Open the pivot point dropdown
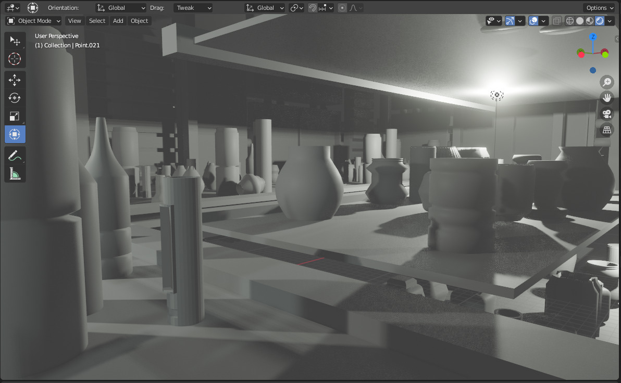Screen dimensions: 621x383 pos(296,8)
